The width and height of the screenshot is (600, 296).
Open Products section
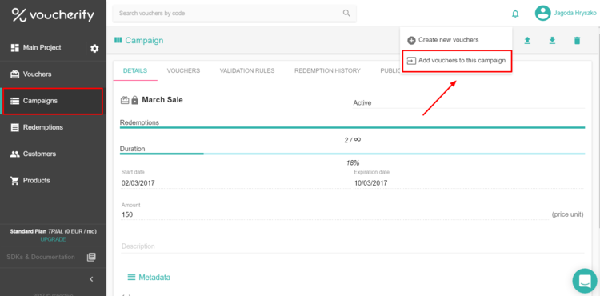click(53, 181)
